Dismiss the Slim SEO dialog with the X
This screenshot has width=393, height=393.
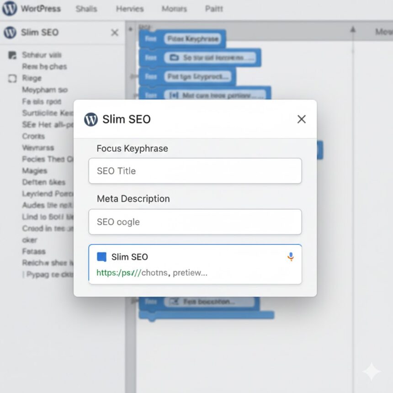point(301,119)
